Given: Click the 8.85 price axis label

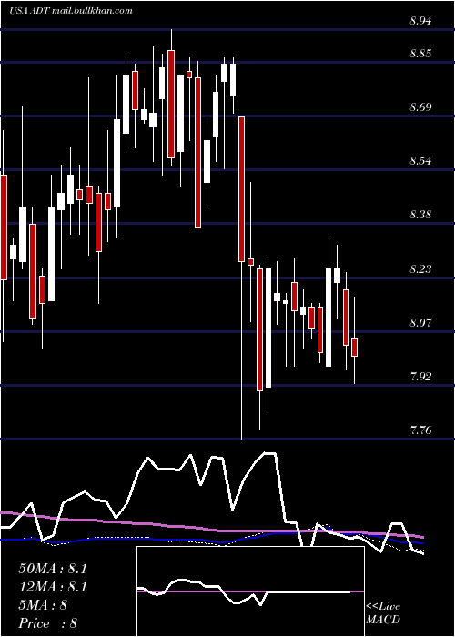Looking at the screenshot, I should (420, 54).
